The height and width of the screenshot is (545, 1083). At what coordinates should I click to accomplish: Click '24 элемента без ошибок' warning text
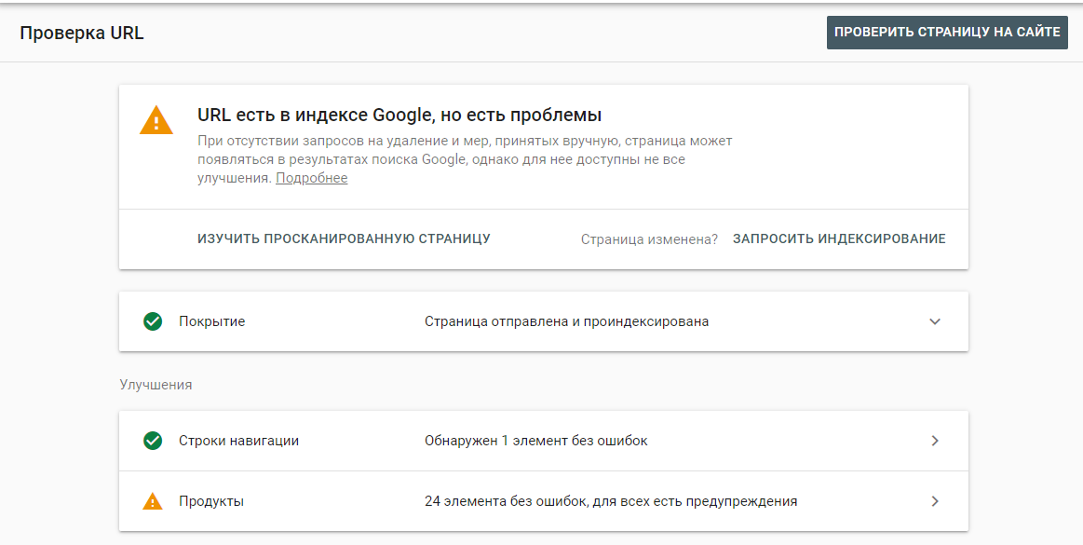(x=611, y=501)
